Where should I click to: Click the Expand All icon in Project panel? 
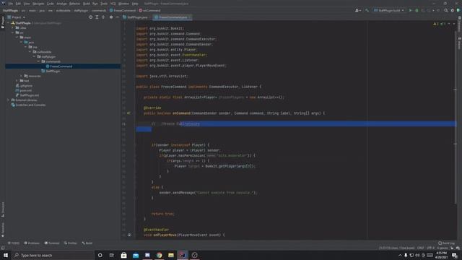click(x=97, y=17)
